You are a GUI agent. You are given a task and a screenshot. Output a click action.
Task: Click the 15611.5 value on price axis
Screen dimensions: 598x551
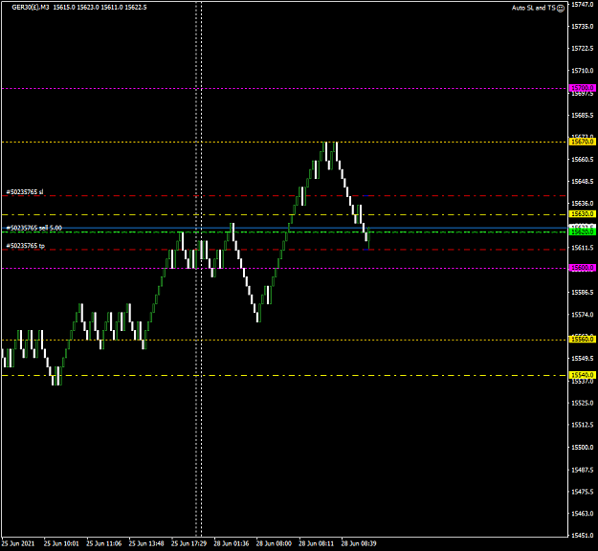582,248
